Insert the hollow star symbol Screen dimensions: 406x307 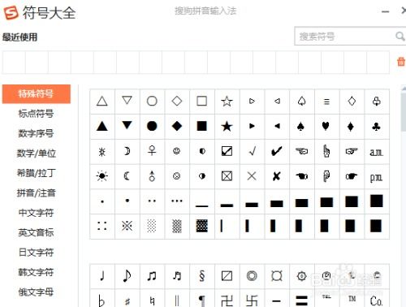227,102
